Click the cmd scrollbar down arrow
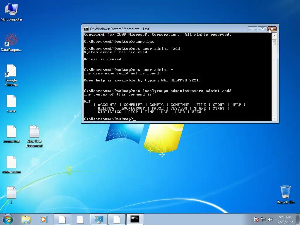 tap(274, 118)
